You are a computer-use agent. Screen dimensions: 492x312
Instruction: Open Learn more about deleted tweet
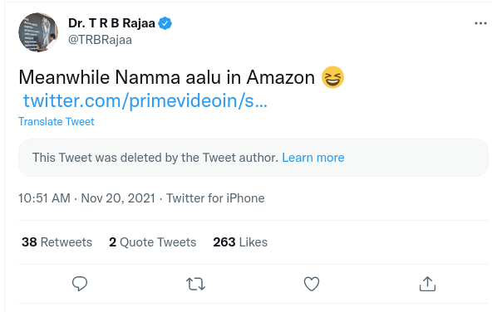[x=313, y=158]
